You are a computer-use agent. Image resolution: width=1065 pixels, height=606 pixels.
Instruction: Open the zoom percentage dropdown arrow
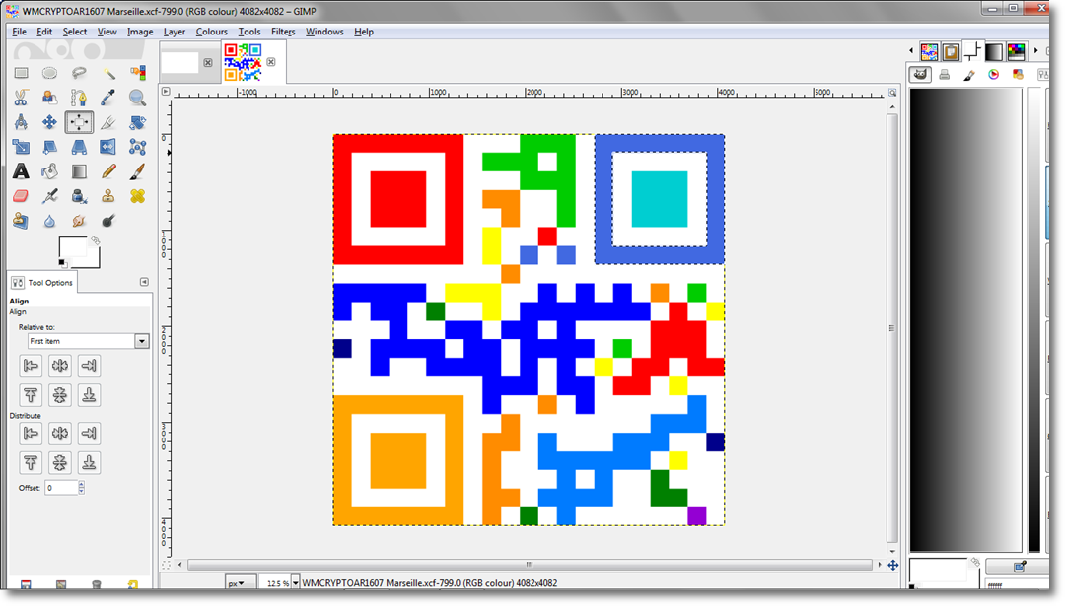point(295,583)
